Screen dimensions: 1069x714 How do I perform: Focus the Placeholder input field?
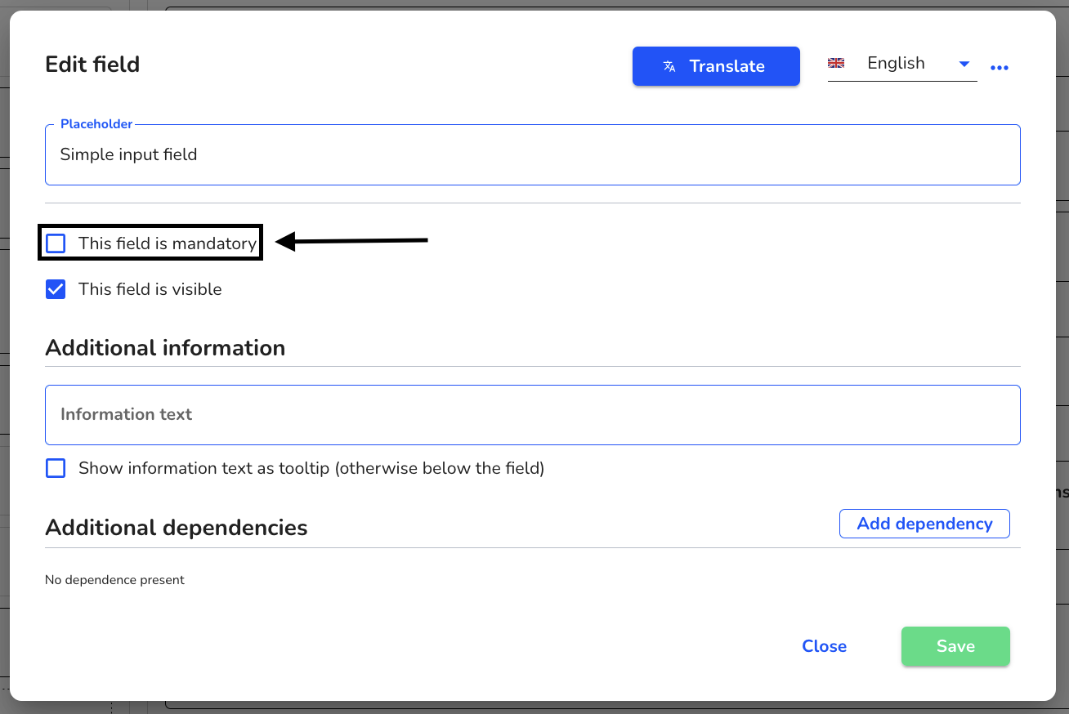tap(533, 154)
